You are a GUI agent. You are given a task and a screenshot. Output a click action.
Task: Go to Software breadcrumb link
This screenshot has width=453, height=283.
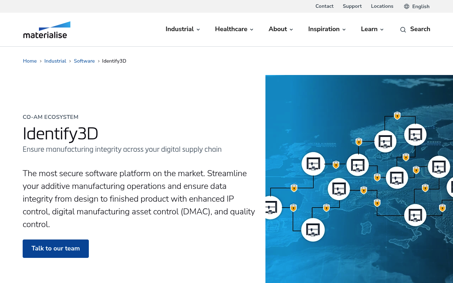tap(84, 61)
